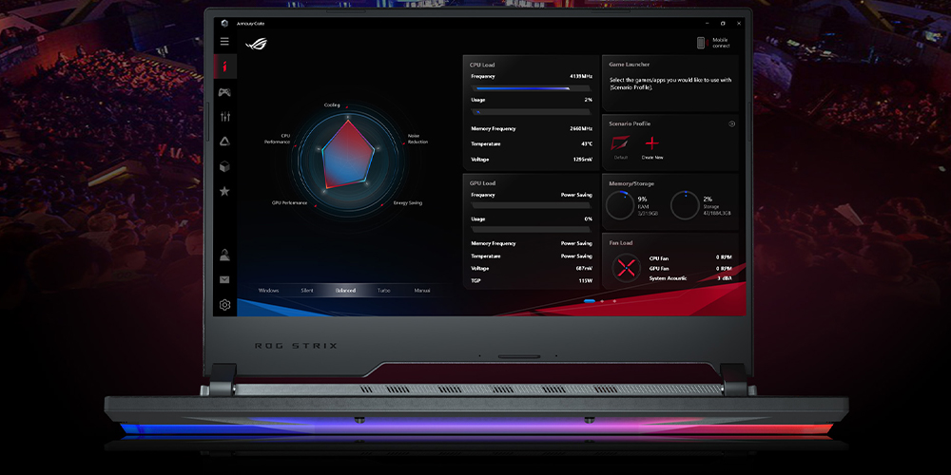Click the red plus Create New icon
Viewport: 951px width, 475px height.
(x=652, y=143)
